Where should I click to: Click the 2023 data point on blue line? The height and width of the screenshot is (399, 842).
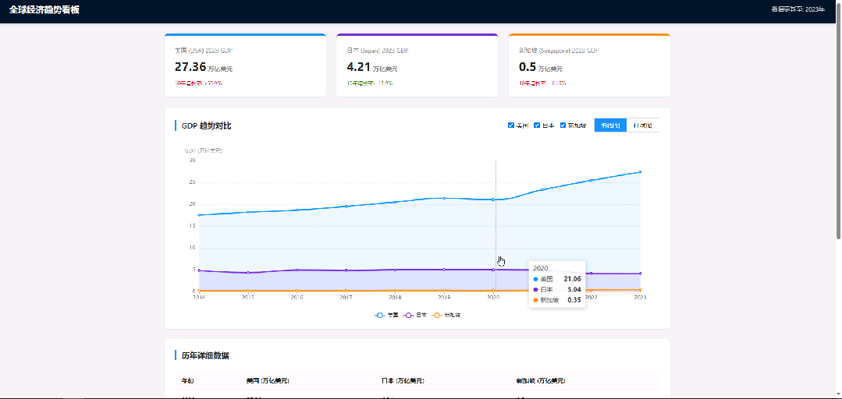[x=640, y=172]
